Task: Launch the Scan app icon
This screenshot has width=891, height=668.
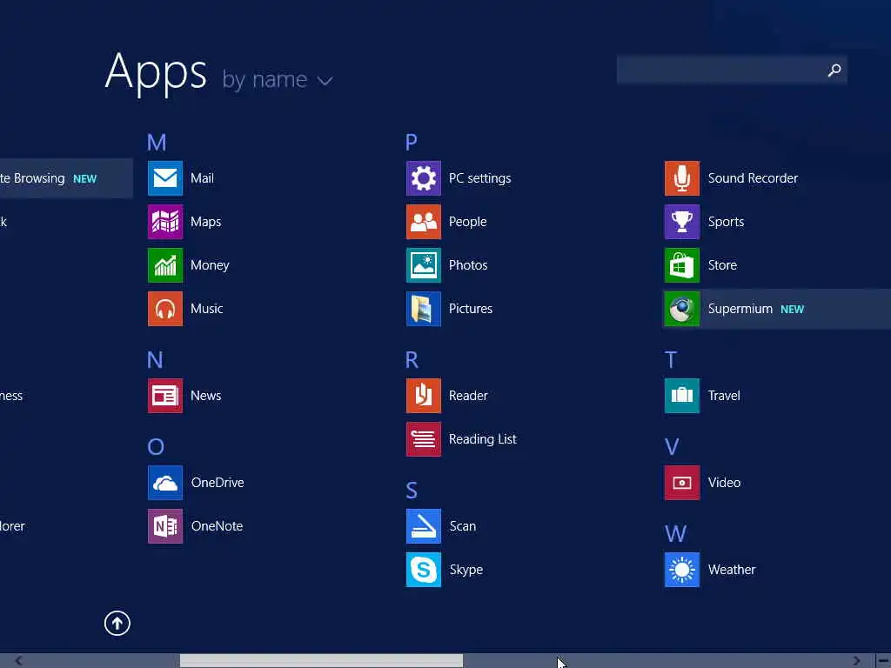Action: coord(424,526)
